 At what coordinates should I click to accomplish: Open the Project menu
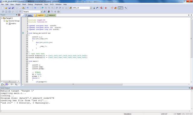pos(18,5)
